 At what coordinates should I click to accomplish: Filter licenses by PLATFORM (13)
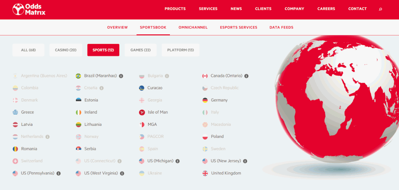[180, 50]
